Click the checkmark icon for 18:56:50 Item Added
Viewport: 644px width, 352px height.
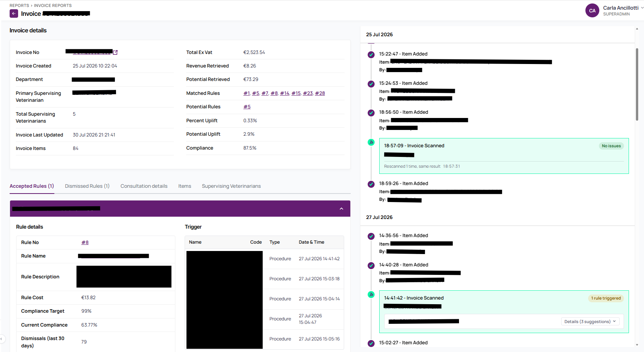click(x=371, y=113)
